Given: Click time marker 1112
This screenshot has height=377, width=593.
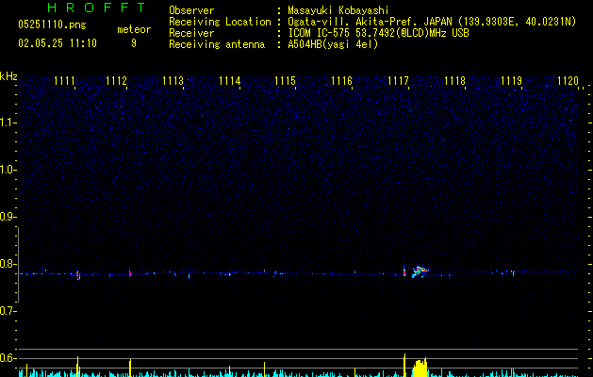Looking at the screenshot, I should [x=117, y=81].
